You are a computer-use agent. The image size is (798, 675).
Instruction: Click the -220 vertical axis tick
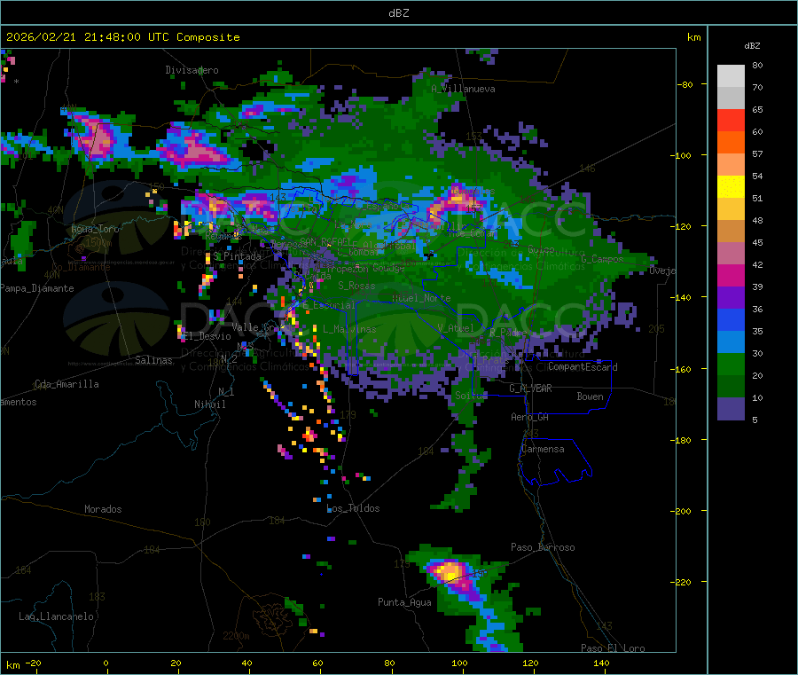[x=683, y=582]
